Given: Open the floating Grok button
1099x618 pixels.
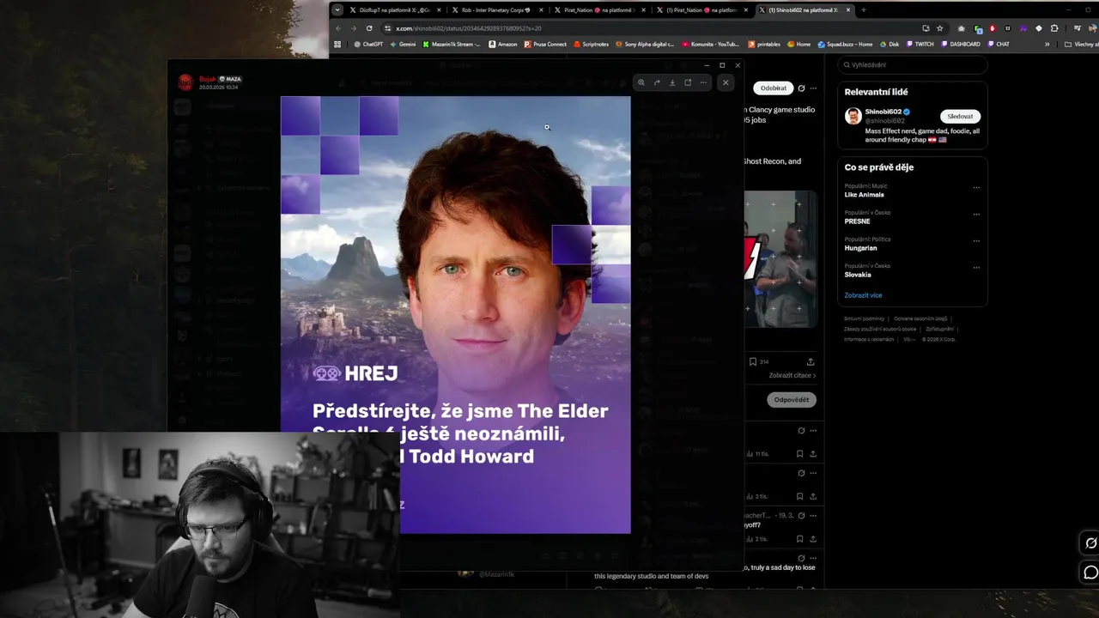Looking at the screenshot, I should coord(1091,542).
